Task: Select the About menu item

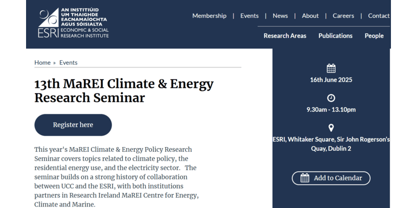Action: point(310,16)
